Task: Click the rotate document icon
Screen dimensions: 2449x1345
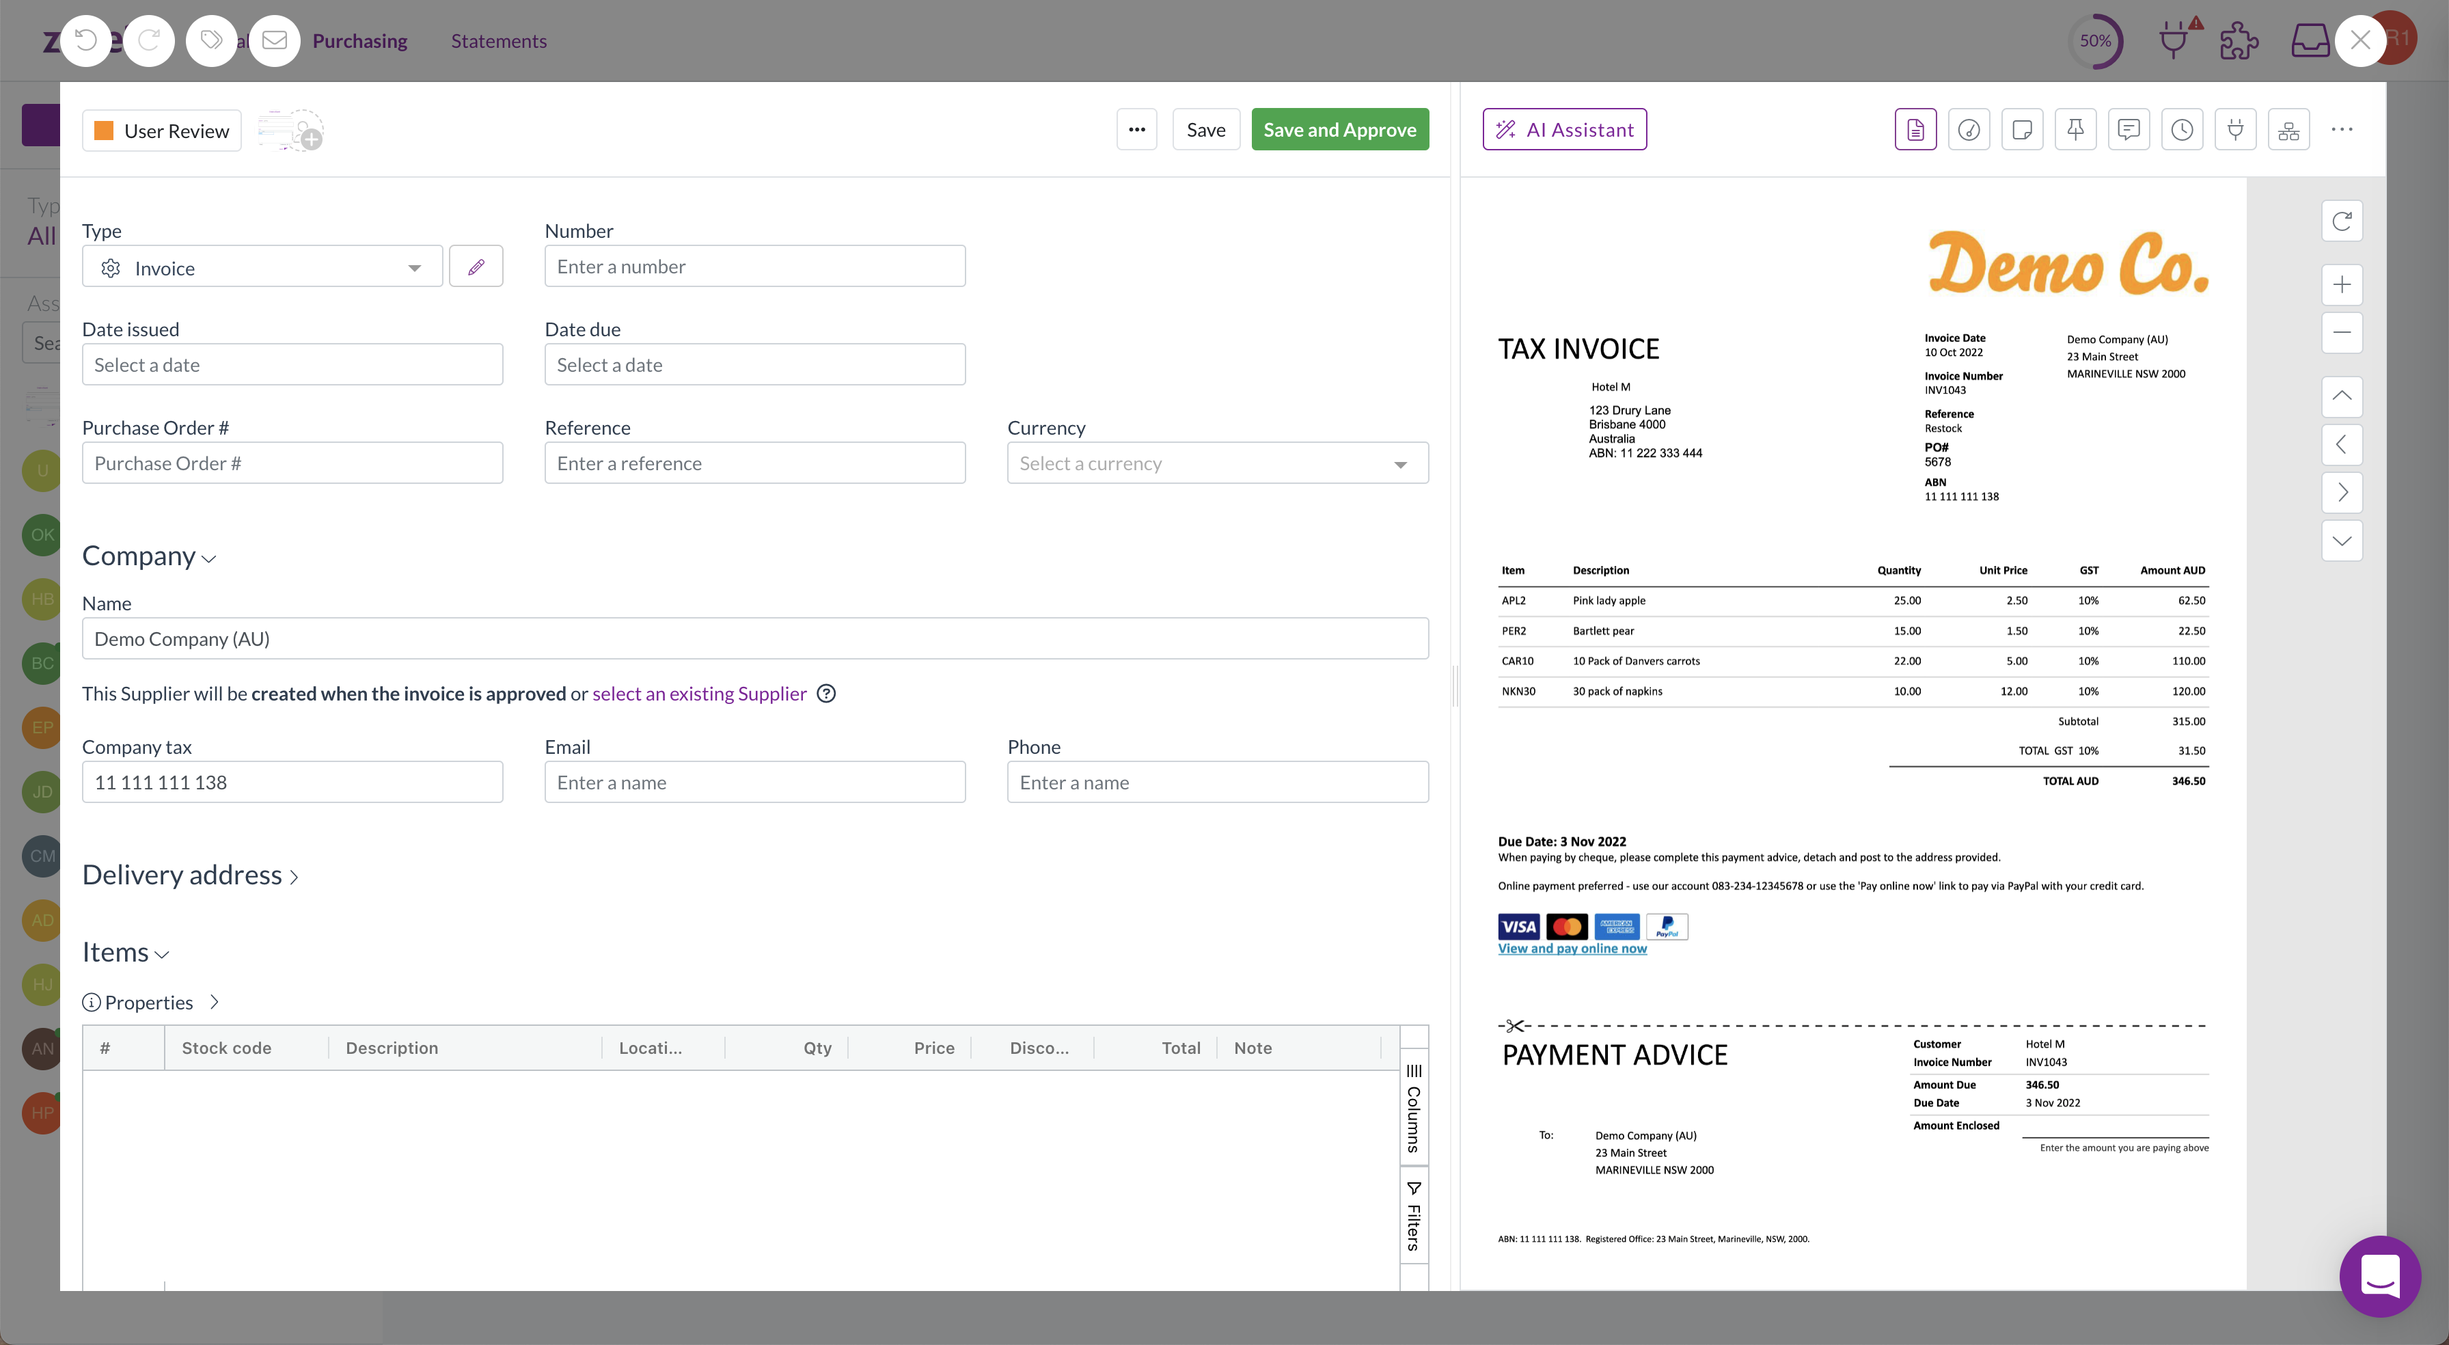Action: coord(2342,221)
